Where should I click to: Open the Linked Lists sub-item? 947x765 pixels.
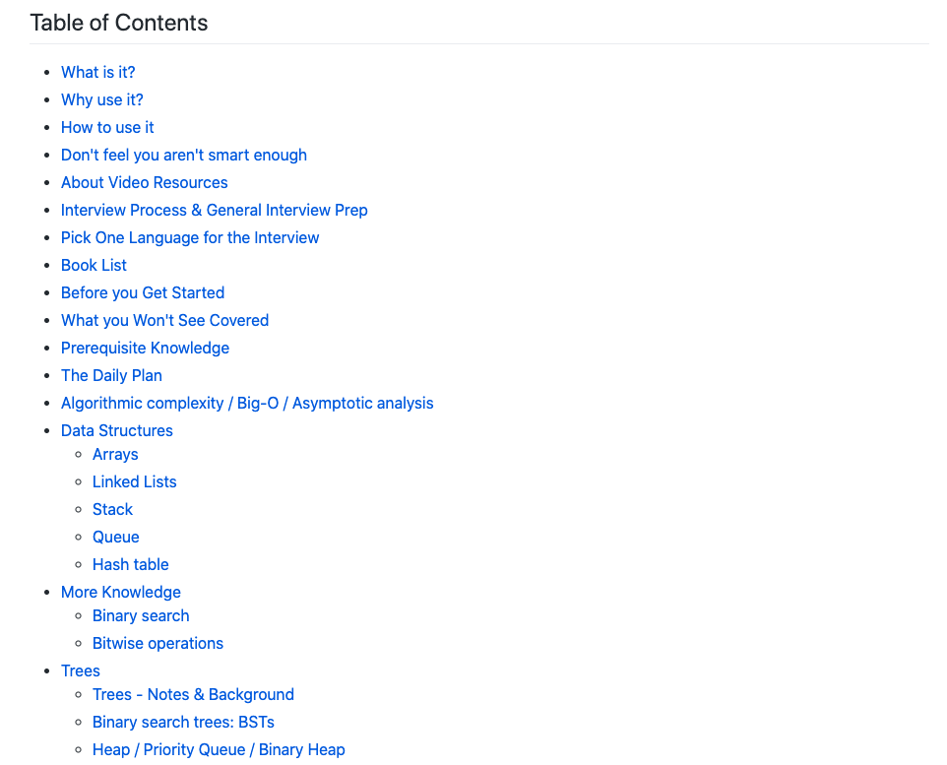[134, 481]
